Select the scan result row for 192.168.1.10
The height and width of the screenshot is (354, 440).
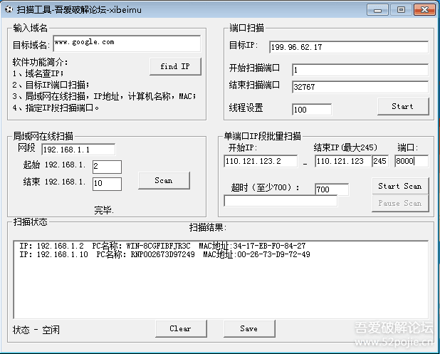(x=164, y=254)
